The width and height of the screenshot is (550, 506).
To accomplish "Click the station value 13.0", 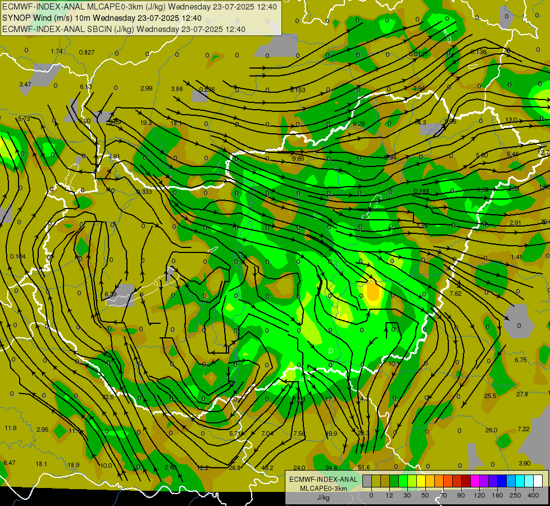I will 511,120.
